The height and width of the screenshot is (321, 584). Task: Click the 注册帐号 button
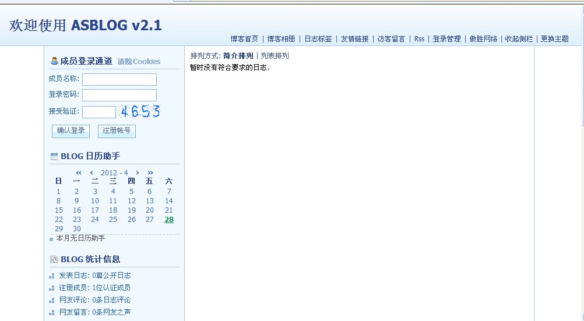[x=117, y=131]
